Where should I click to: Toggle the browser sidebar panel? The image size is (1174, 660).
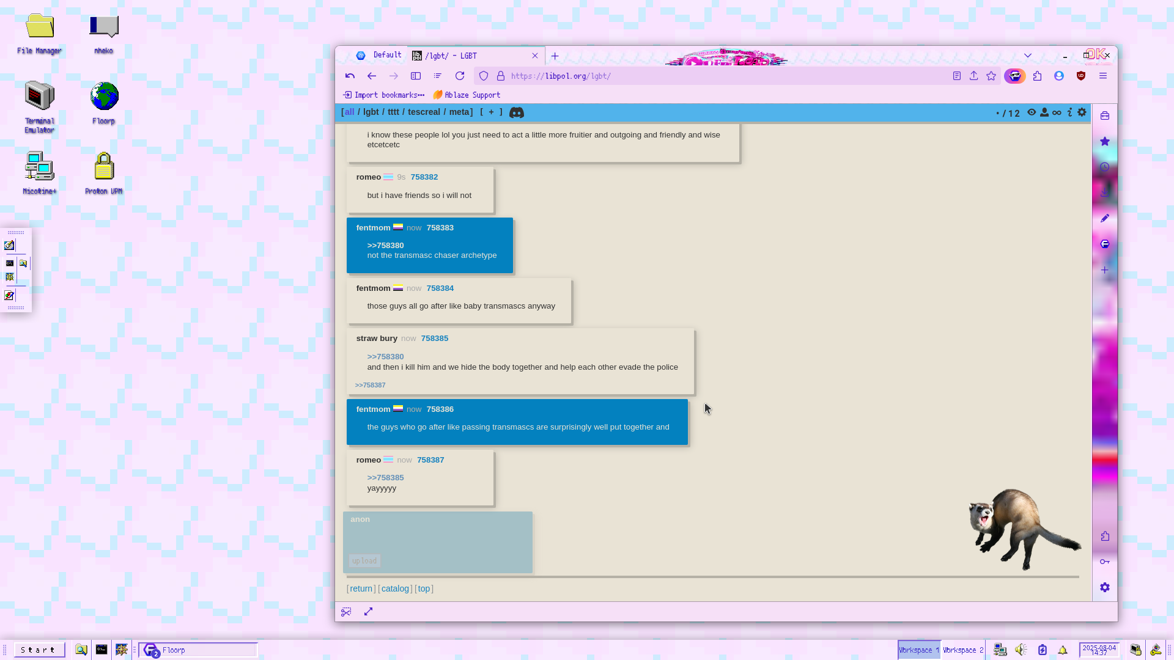416,76
